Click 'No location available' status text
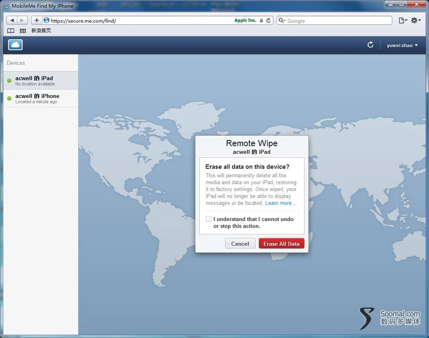The image size is (429, 338). [35, 84]
